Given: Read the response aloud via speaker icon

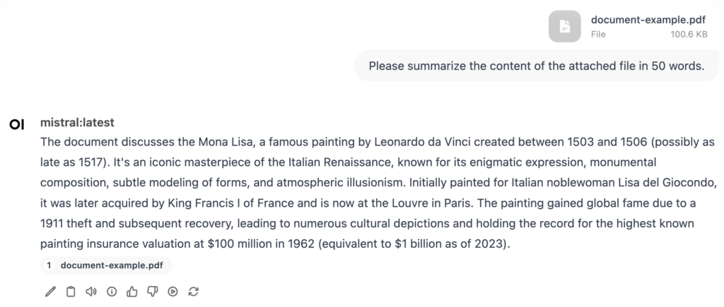Looking at the screenshot, I should (90, 291).
